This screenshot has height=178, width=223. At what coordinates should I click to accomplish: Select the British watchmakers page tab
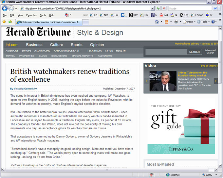click(x=48, y=22)
